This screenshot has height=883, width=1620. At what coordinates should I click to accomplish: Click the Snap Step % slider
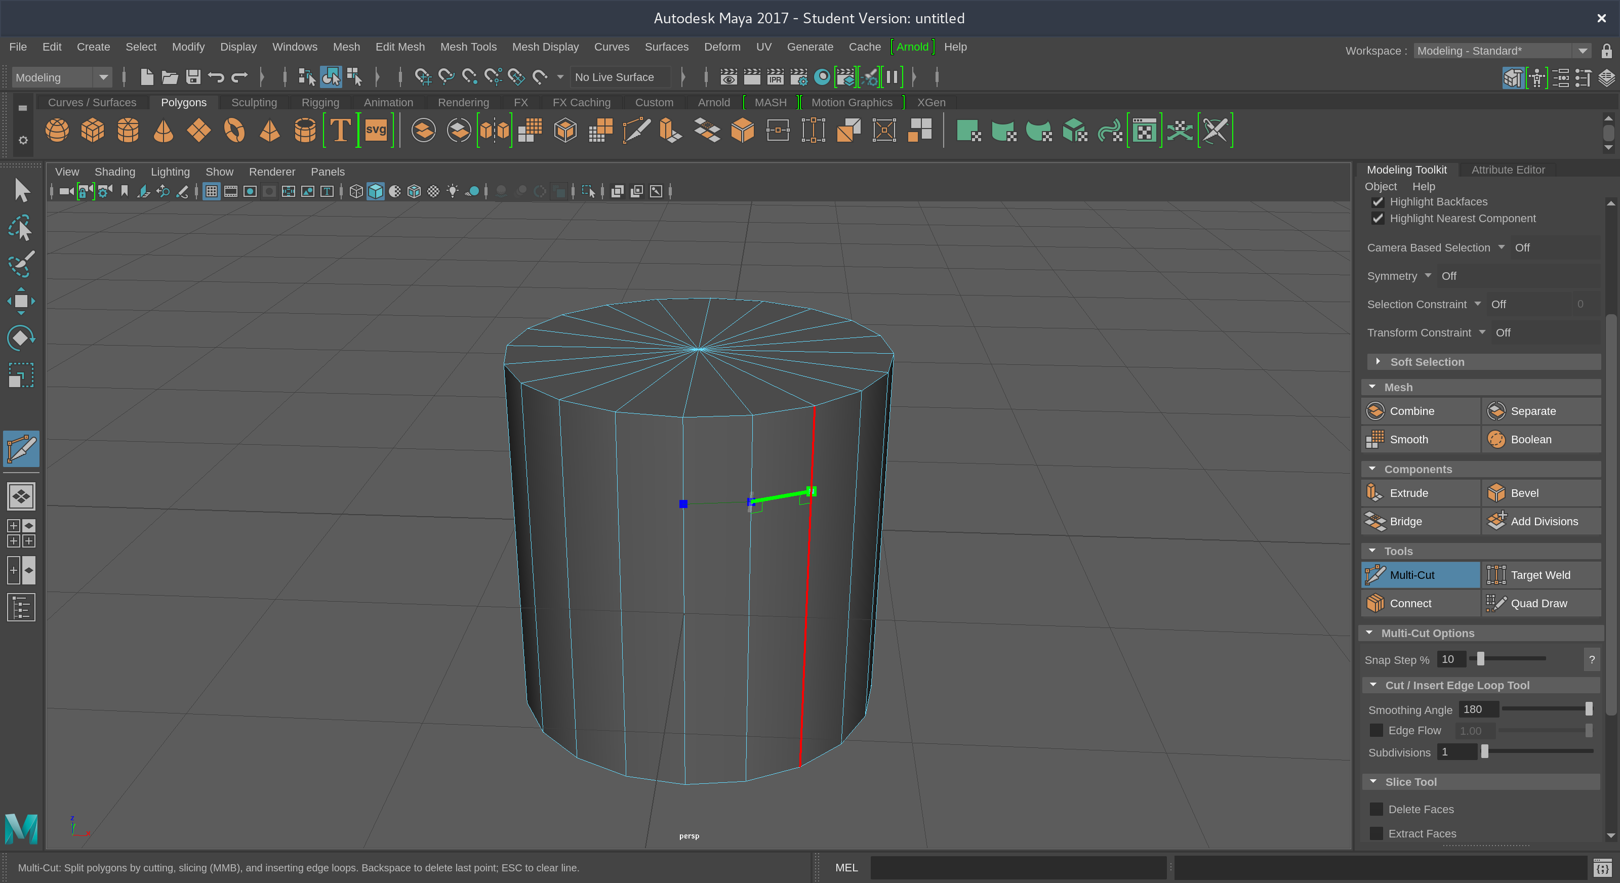1508,659
